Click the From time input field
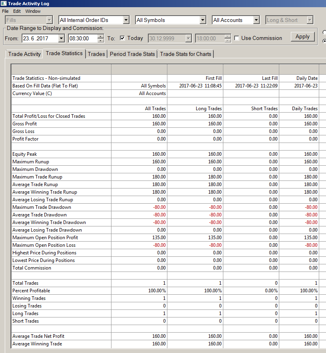Viewport: 326px width, 353px height. pyautogui.click(x=83, y=38)
